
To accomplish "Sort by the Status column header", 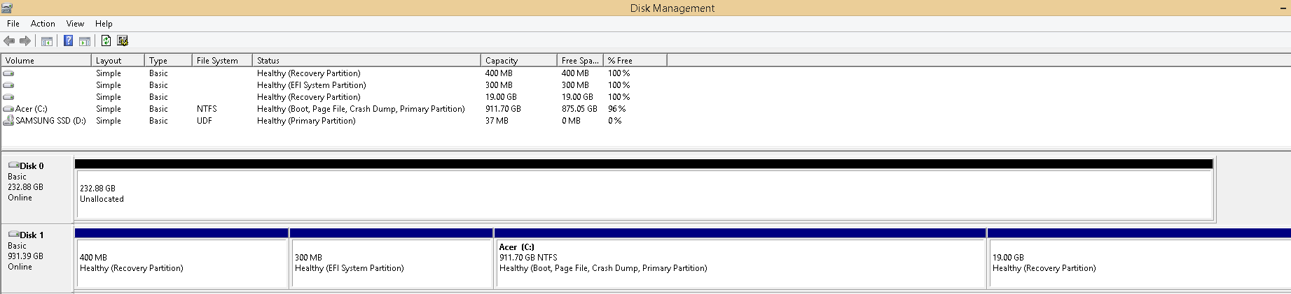I will [366, 61].
